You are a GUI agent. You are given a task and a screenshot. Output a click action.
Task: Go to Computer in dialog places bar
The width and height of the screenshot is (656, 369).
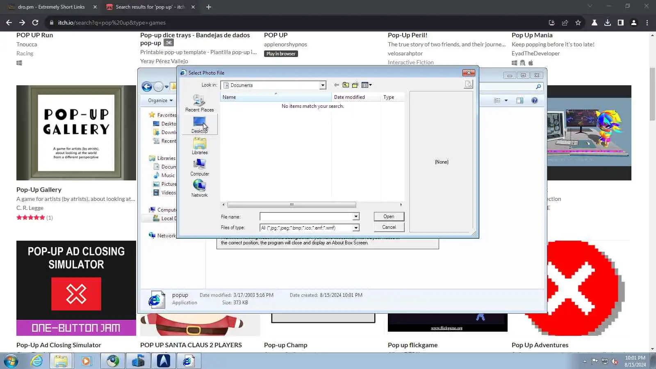[200, 167]
